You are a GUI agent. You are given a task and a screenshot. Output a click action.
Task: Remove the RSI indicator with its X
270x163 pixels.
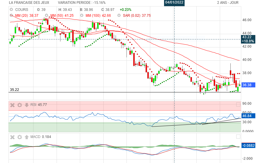pos(12,105)
